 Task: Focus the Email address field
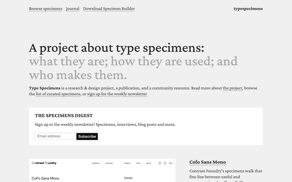[x=55, y=136]
